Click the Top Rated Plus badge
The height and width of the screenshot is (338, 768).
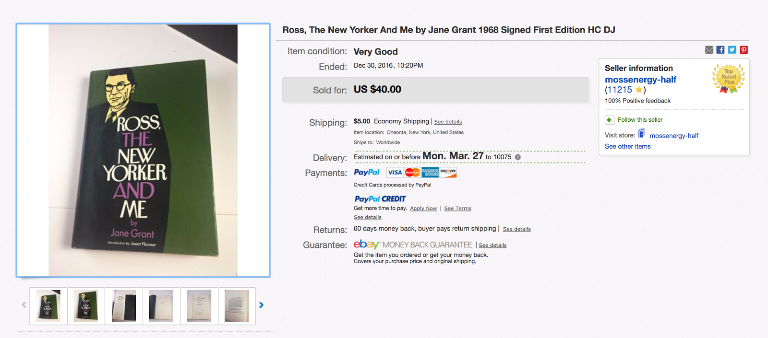729,78
